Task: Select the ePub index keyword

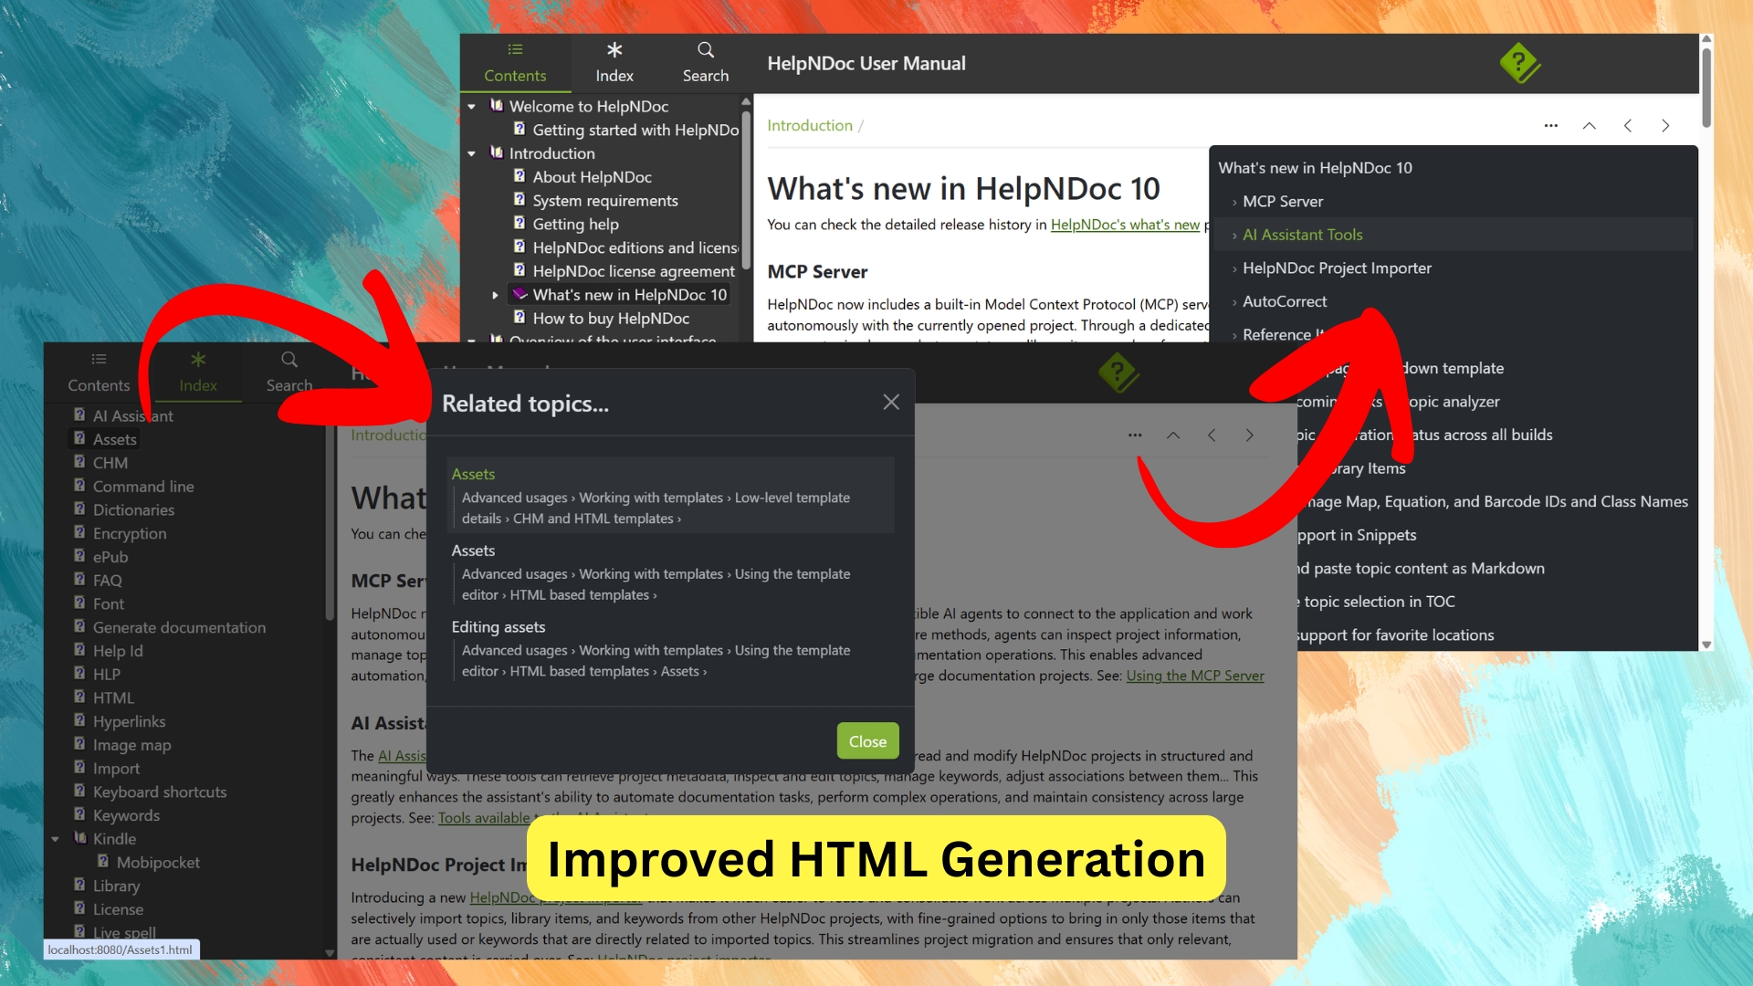Action: click(110, 557)
